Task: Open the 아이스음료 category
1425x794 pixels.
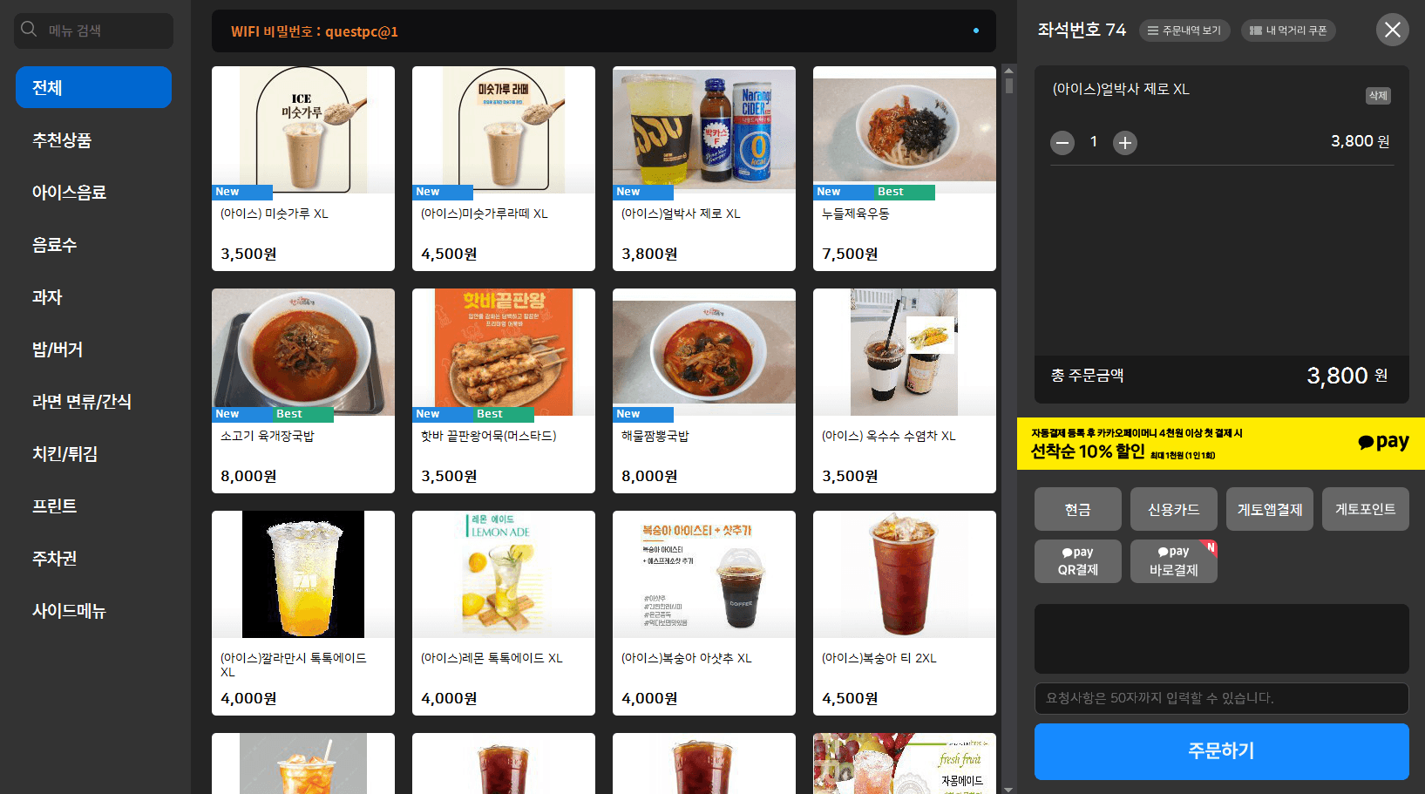Action: click(93, 192)
